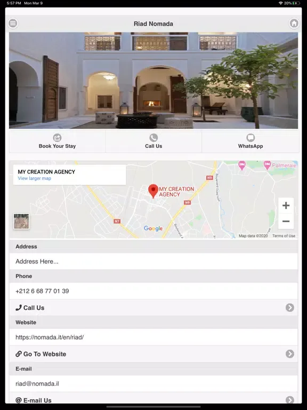This screenshot has width=307, height=410.
Task: Click the red map pin marker
Action: point(153,191)
